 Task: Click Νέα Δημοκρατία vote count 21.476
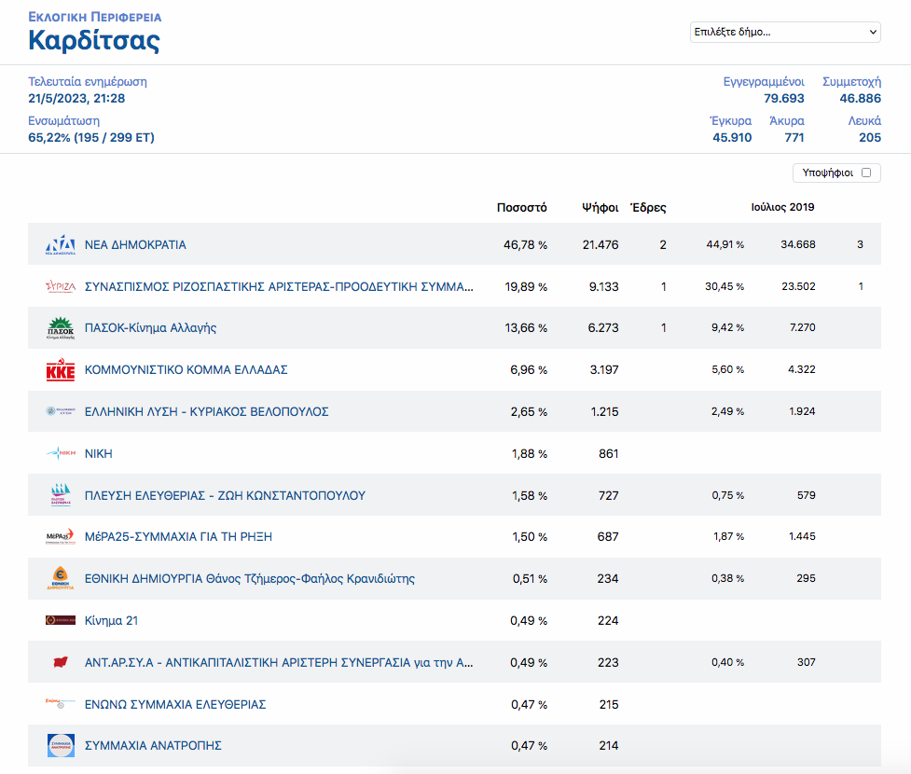(x=600, y=244)
